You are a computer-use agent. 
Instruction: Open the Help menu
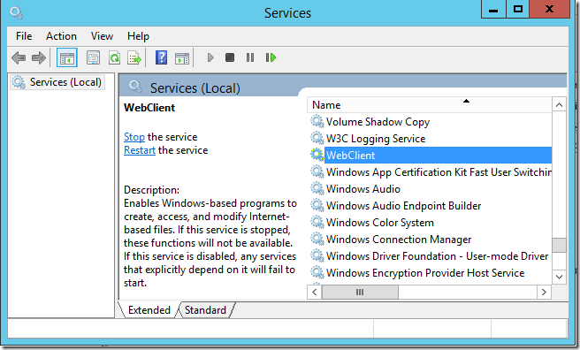(x=138, y=36)
